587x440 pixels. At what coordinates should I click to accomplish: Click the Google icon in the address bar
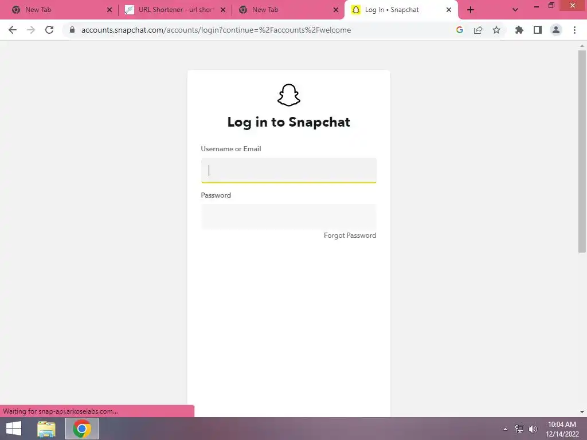pyautogui.click(x=460, y=30)
